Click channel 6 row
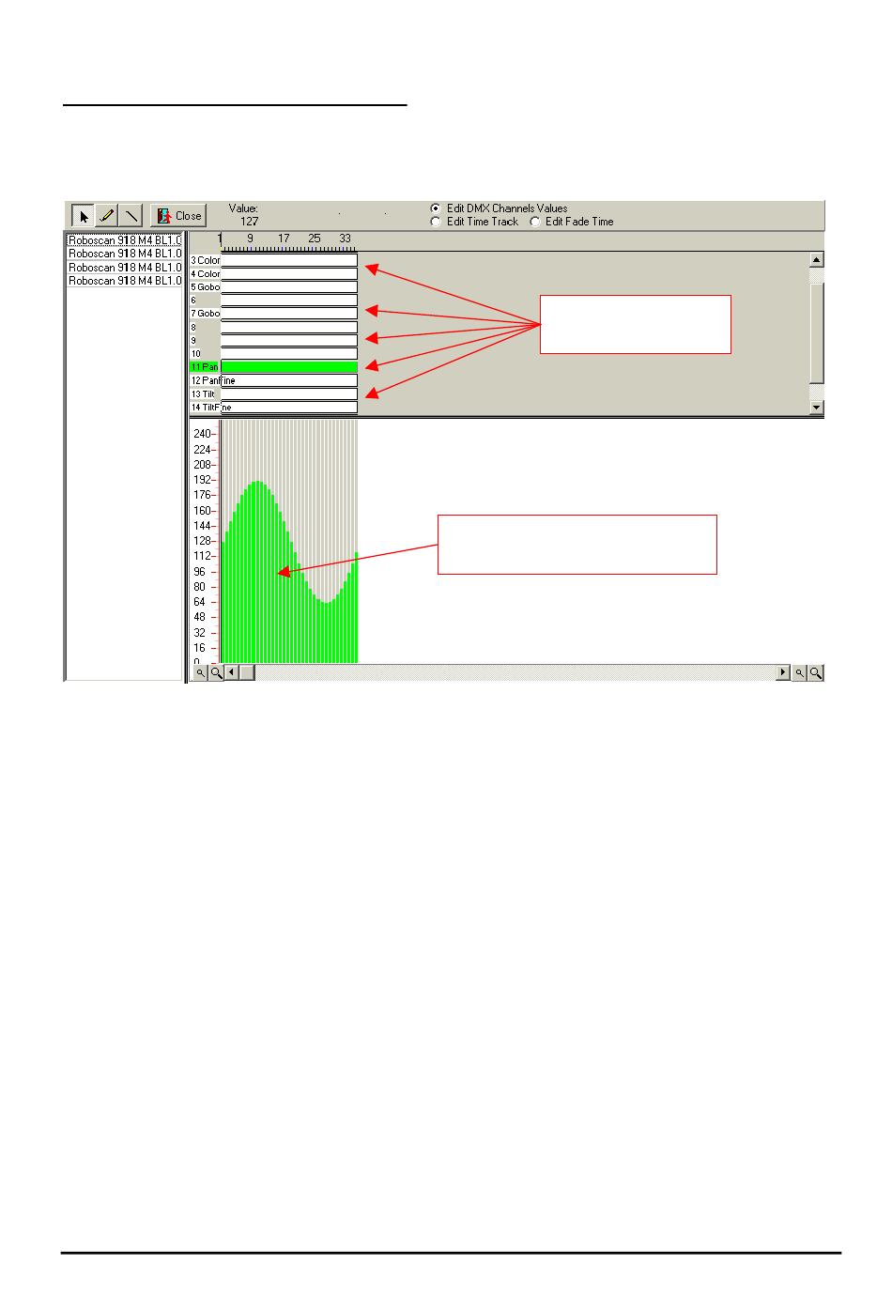Viewport: 892px width, 1295px height. coord(273,301)
